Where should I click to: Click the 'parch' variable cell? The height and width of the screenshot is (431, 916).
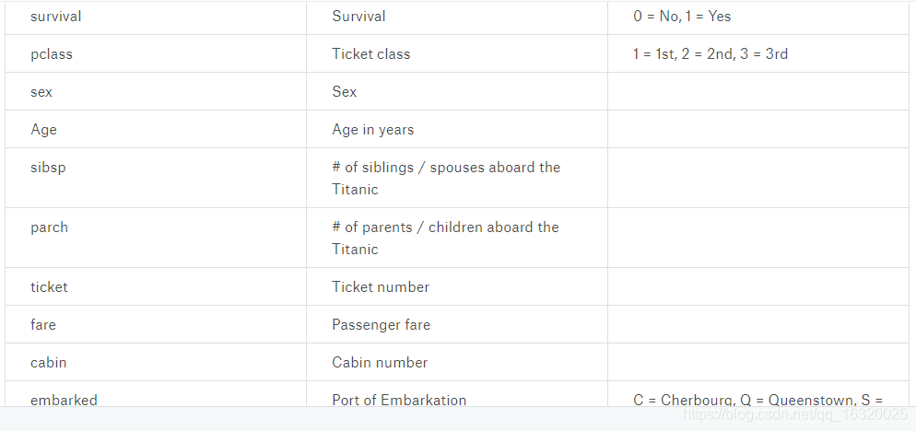156,238
